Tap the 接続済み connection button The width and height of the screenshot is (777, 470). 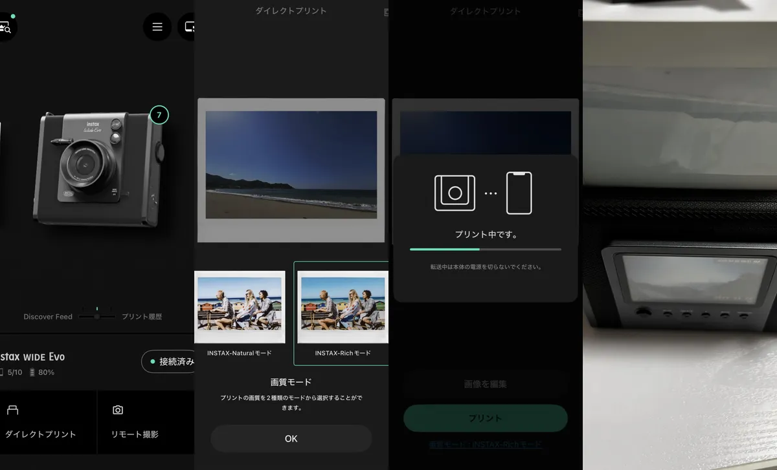click(x=168, y=361)
